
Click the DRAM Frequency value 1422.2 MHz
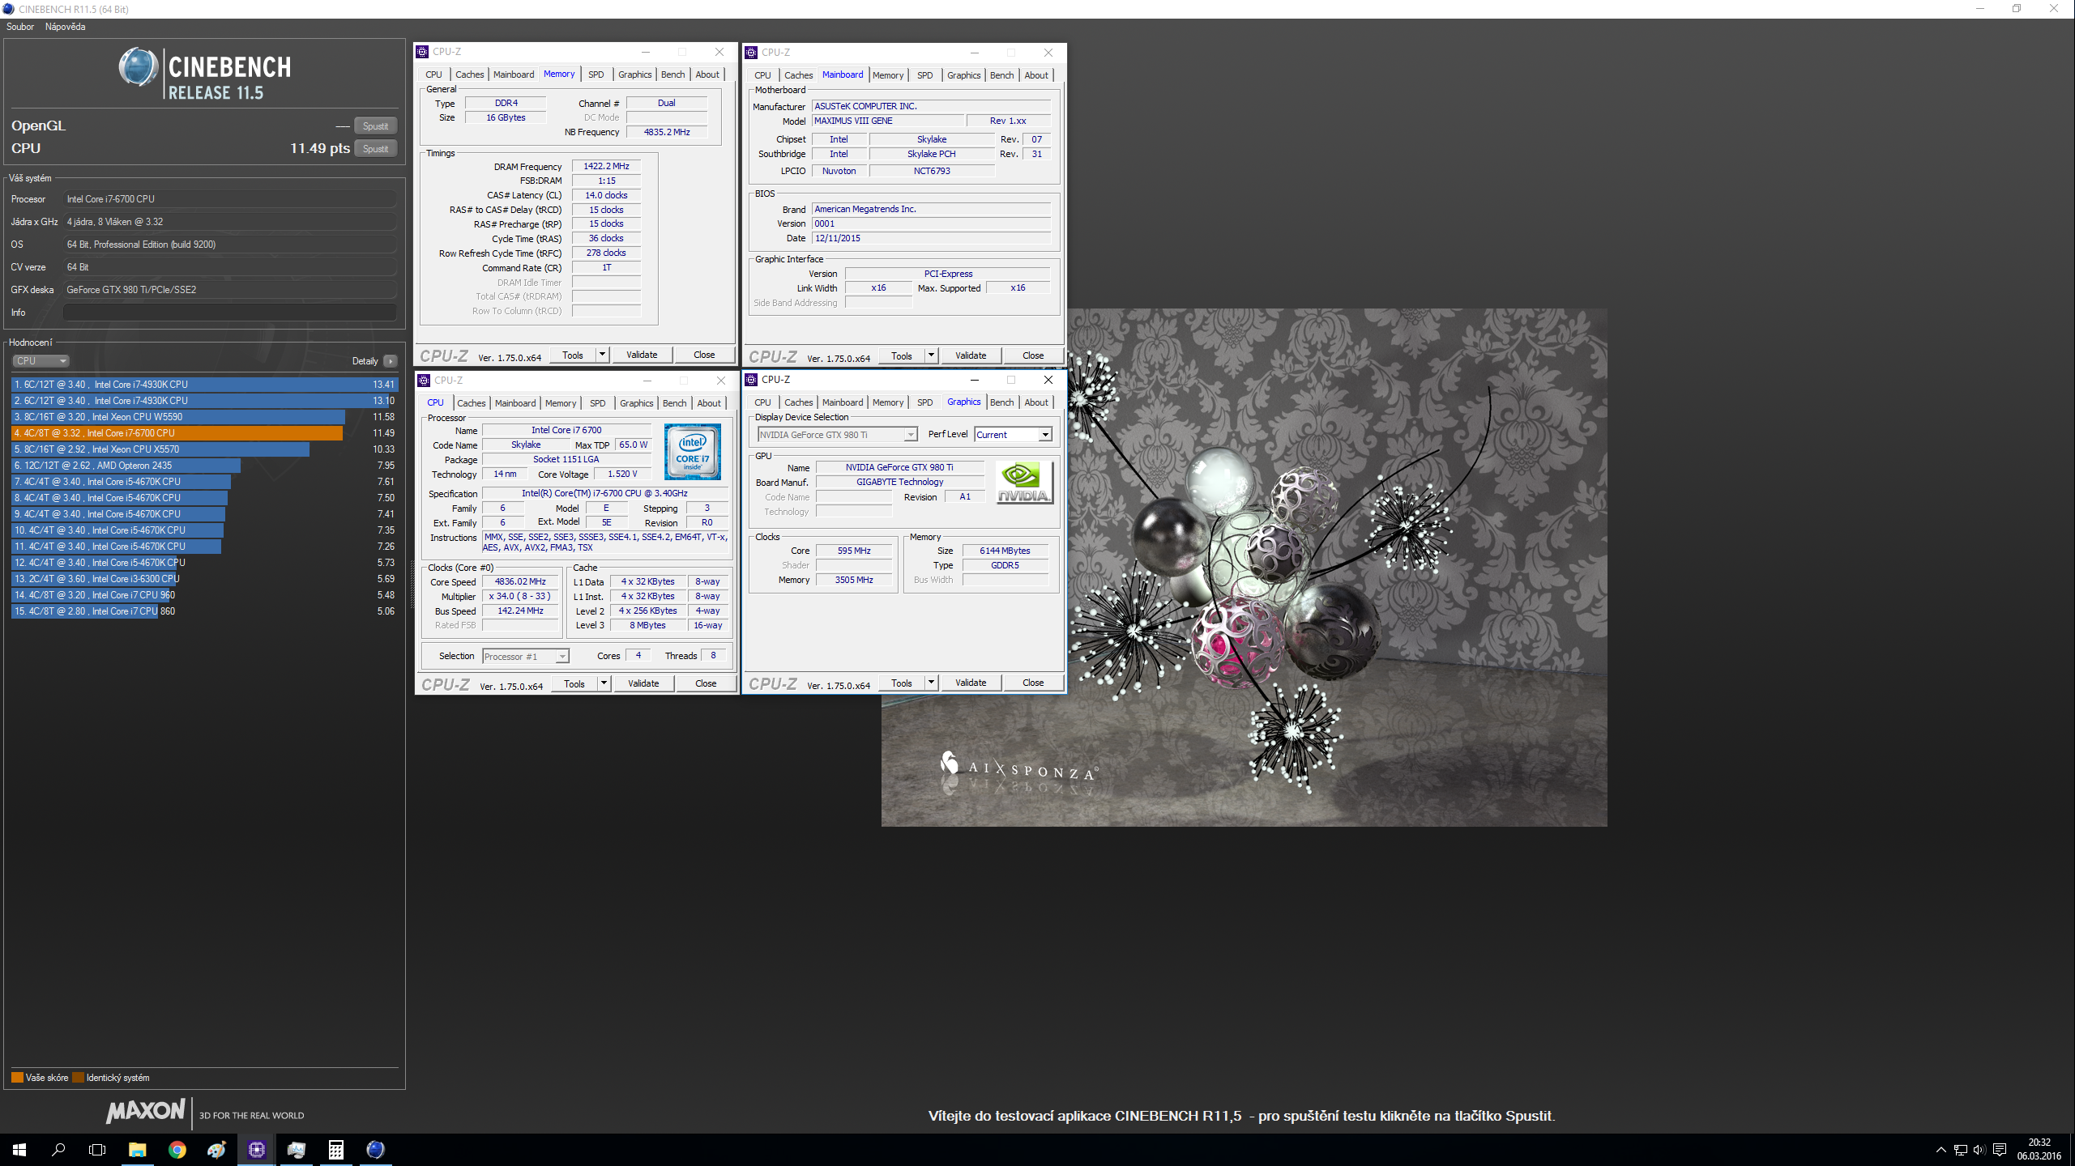[x=606, y=166]
